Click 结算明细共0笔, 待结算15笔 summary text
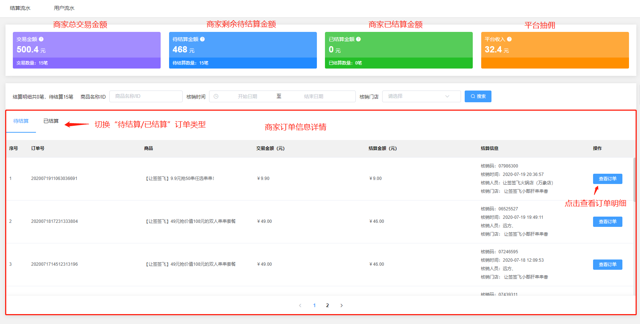 [43, 97]
